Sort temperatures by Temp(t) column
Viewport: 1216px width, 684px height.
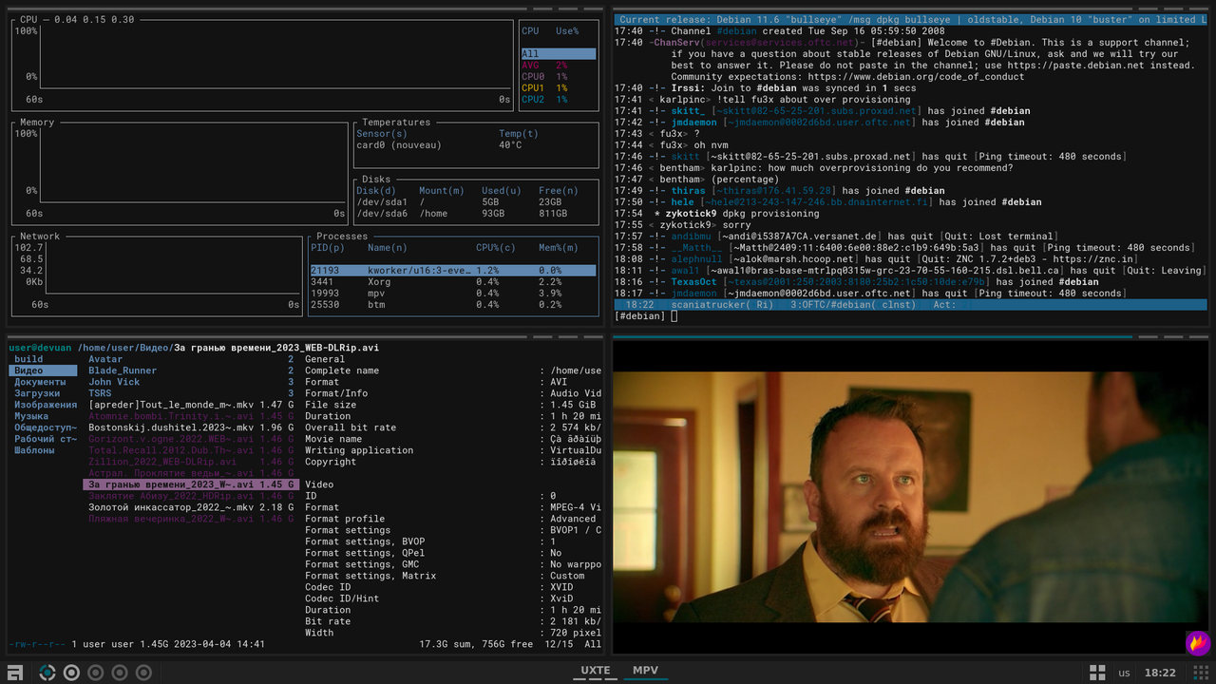518,134
